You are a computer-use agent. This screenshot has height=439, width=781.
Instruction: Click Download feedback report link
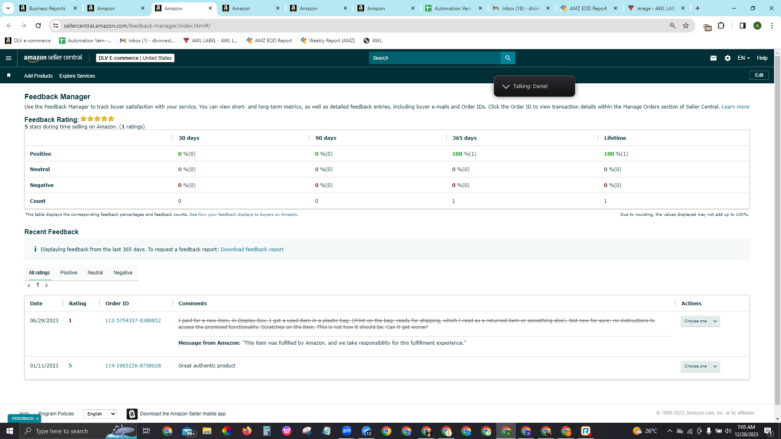click(x=252, y=250)
